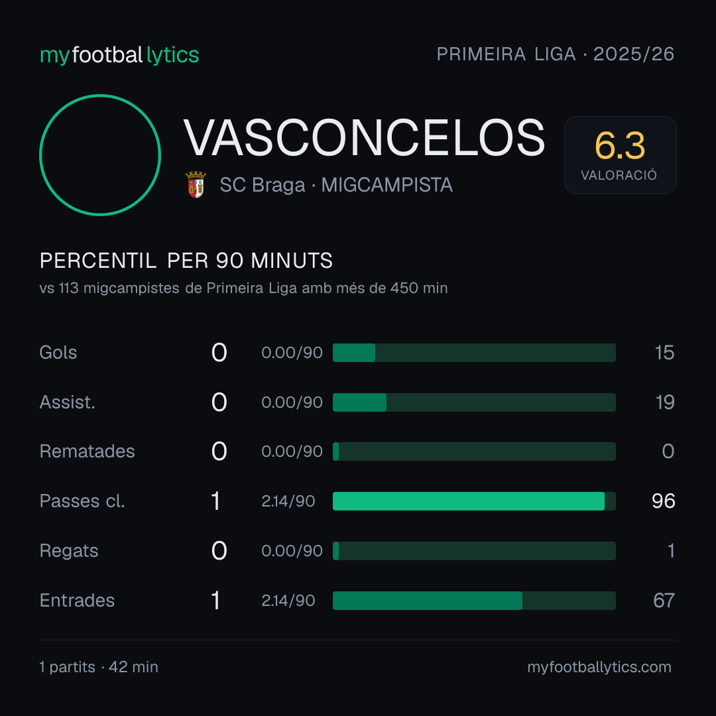Click the empty player photo circle
The height and width of the screenshot is (716, 716).
(x=100, y=154)
